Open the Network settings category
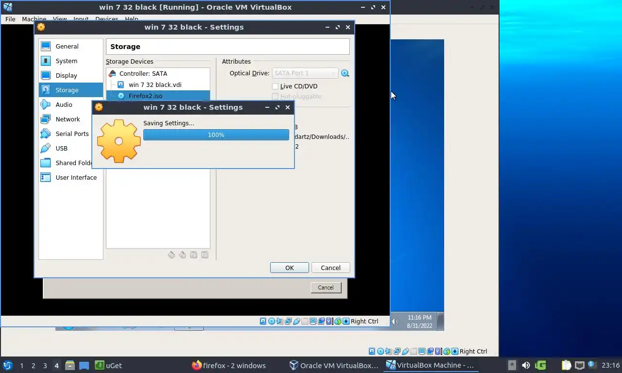 pyautogui.click(x=71, y=119)
